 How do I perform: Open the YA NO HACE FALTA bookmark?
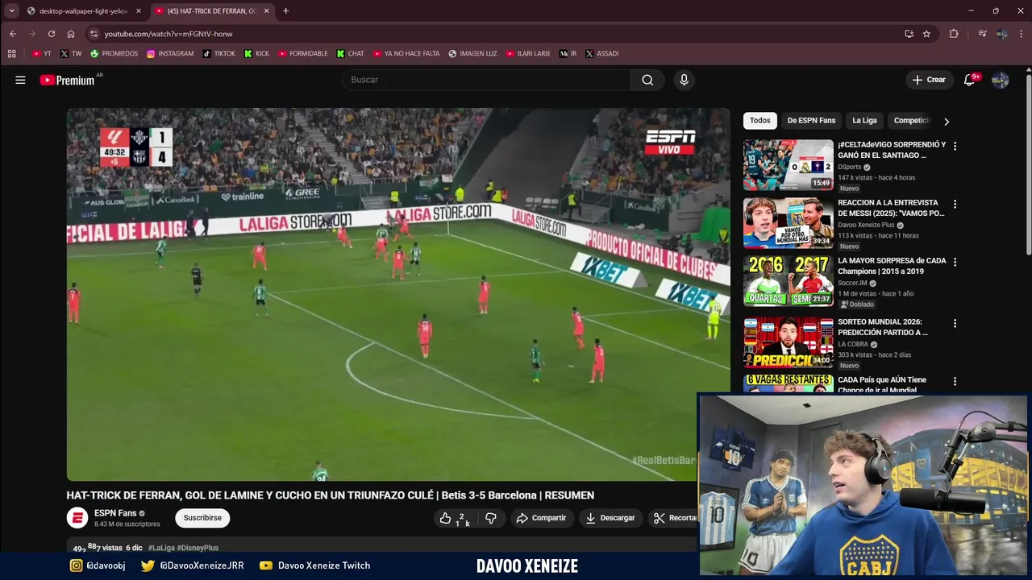406,54
